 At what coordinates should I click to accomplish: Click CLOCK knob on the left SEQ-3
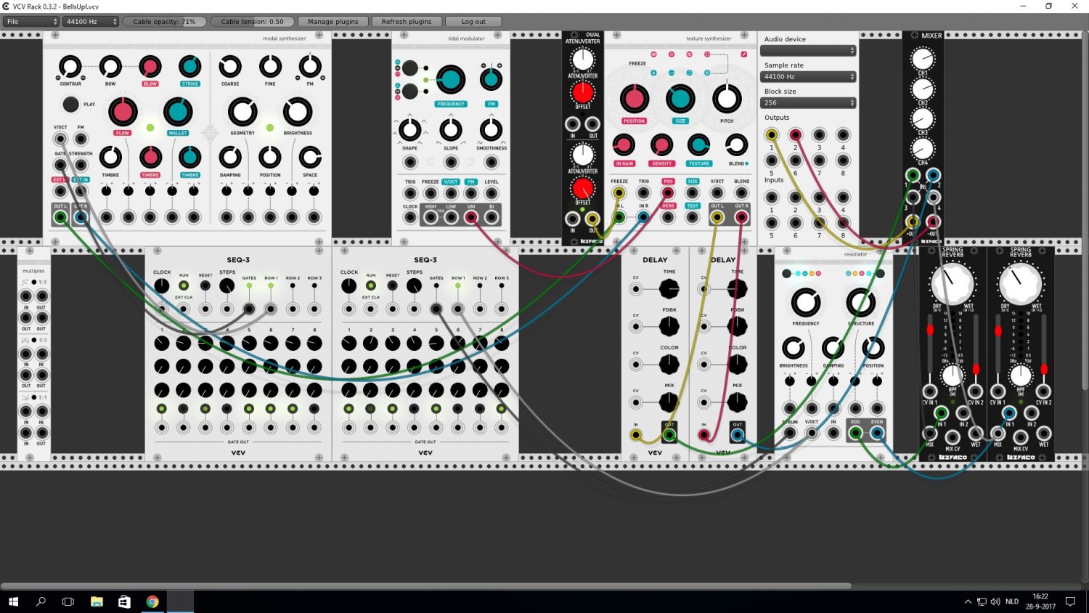tap(162, 286)
